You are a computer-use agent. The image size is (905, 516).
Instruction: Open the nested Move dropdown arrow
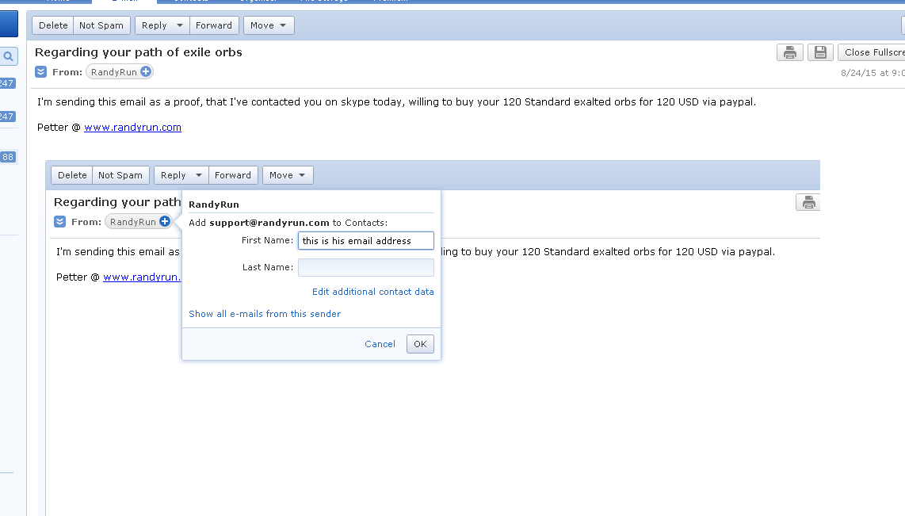tap(302, 175)
